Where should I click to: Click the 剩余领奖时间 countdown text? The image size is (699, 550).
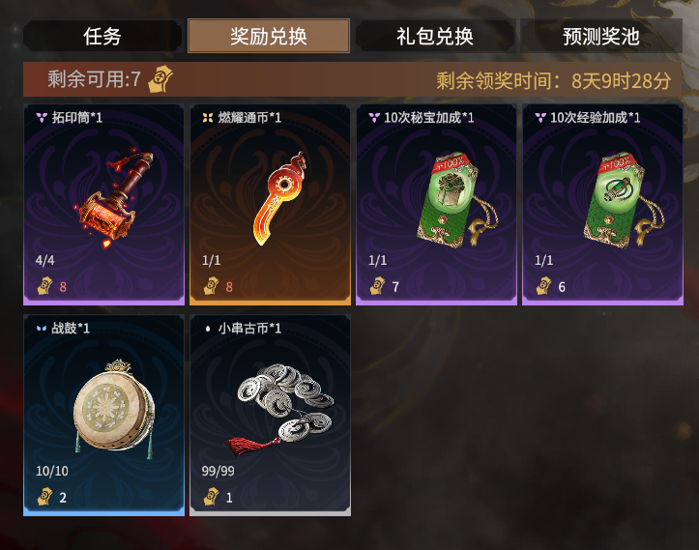coord(554,80)
